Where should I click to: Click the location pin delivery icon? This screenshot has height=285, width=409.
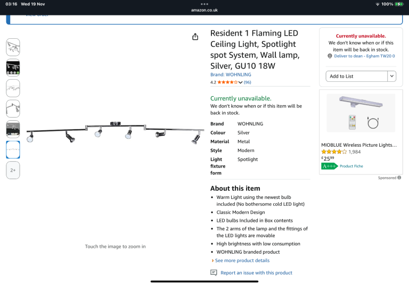[330, 56]
